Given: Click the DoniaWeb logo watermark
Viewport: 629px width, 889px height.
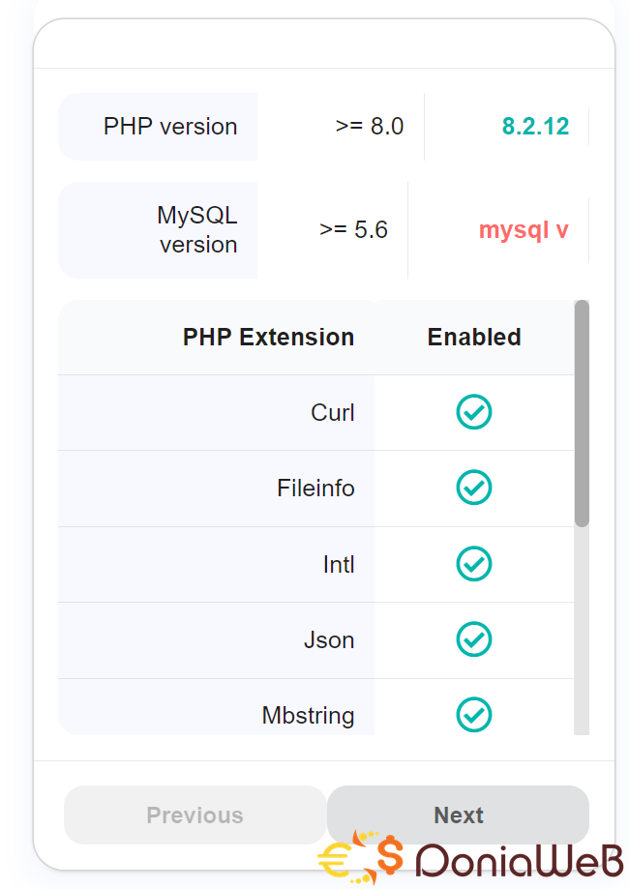Looking at the screenshot, I should coord(471,857).
